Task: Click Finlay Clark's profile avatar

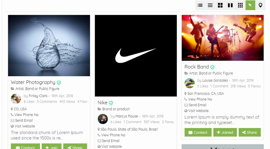Action: tap(16, 99)
